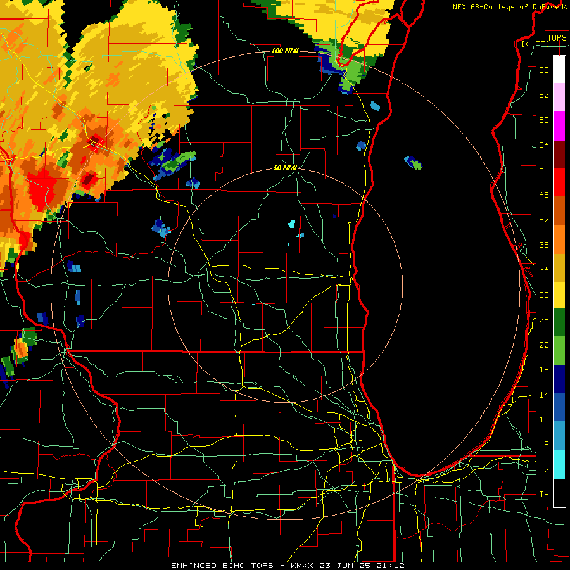The width and height of the screenshot is (570, 570).
Task: Click the "TOPS" legend heading
Action: (557, 38)
